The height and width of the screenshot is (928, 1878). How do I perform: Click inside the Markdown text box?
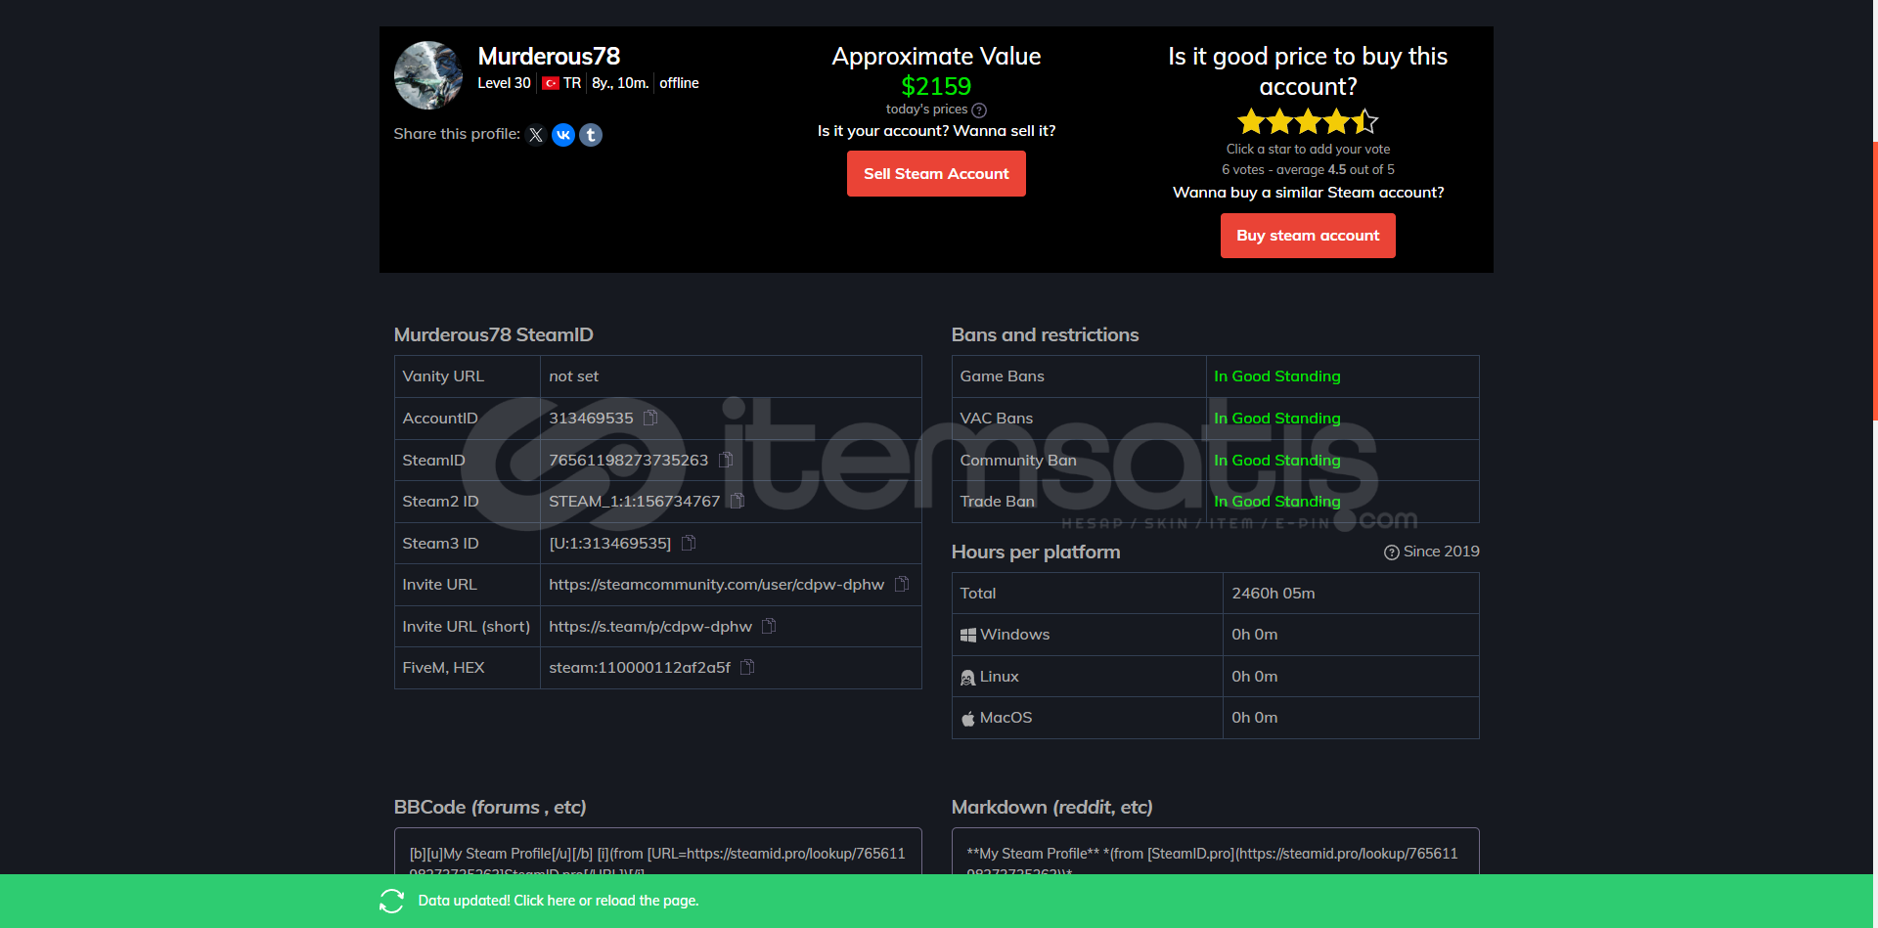[x=1215, y=852]
